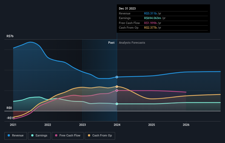Click the blue Revenue data point at 2024
Viewport: 225px width, 143px height.
pyautogui.click(x=117, y=77)
